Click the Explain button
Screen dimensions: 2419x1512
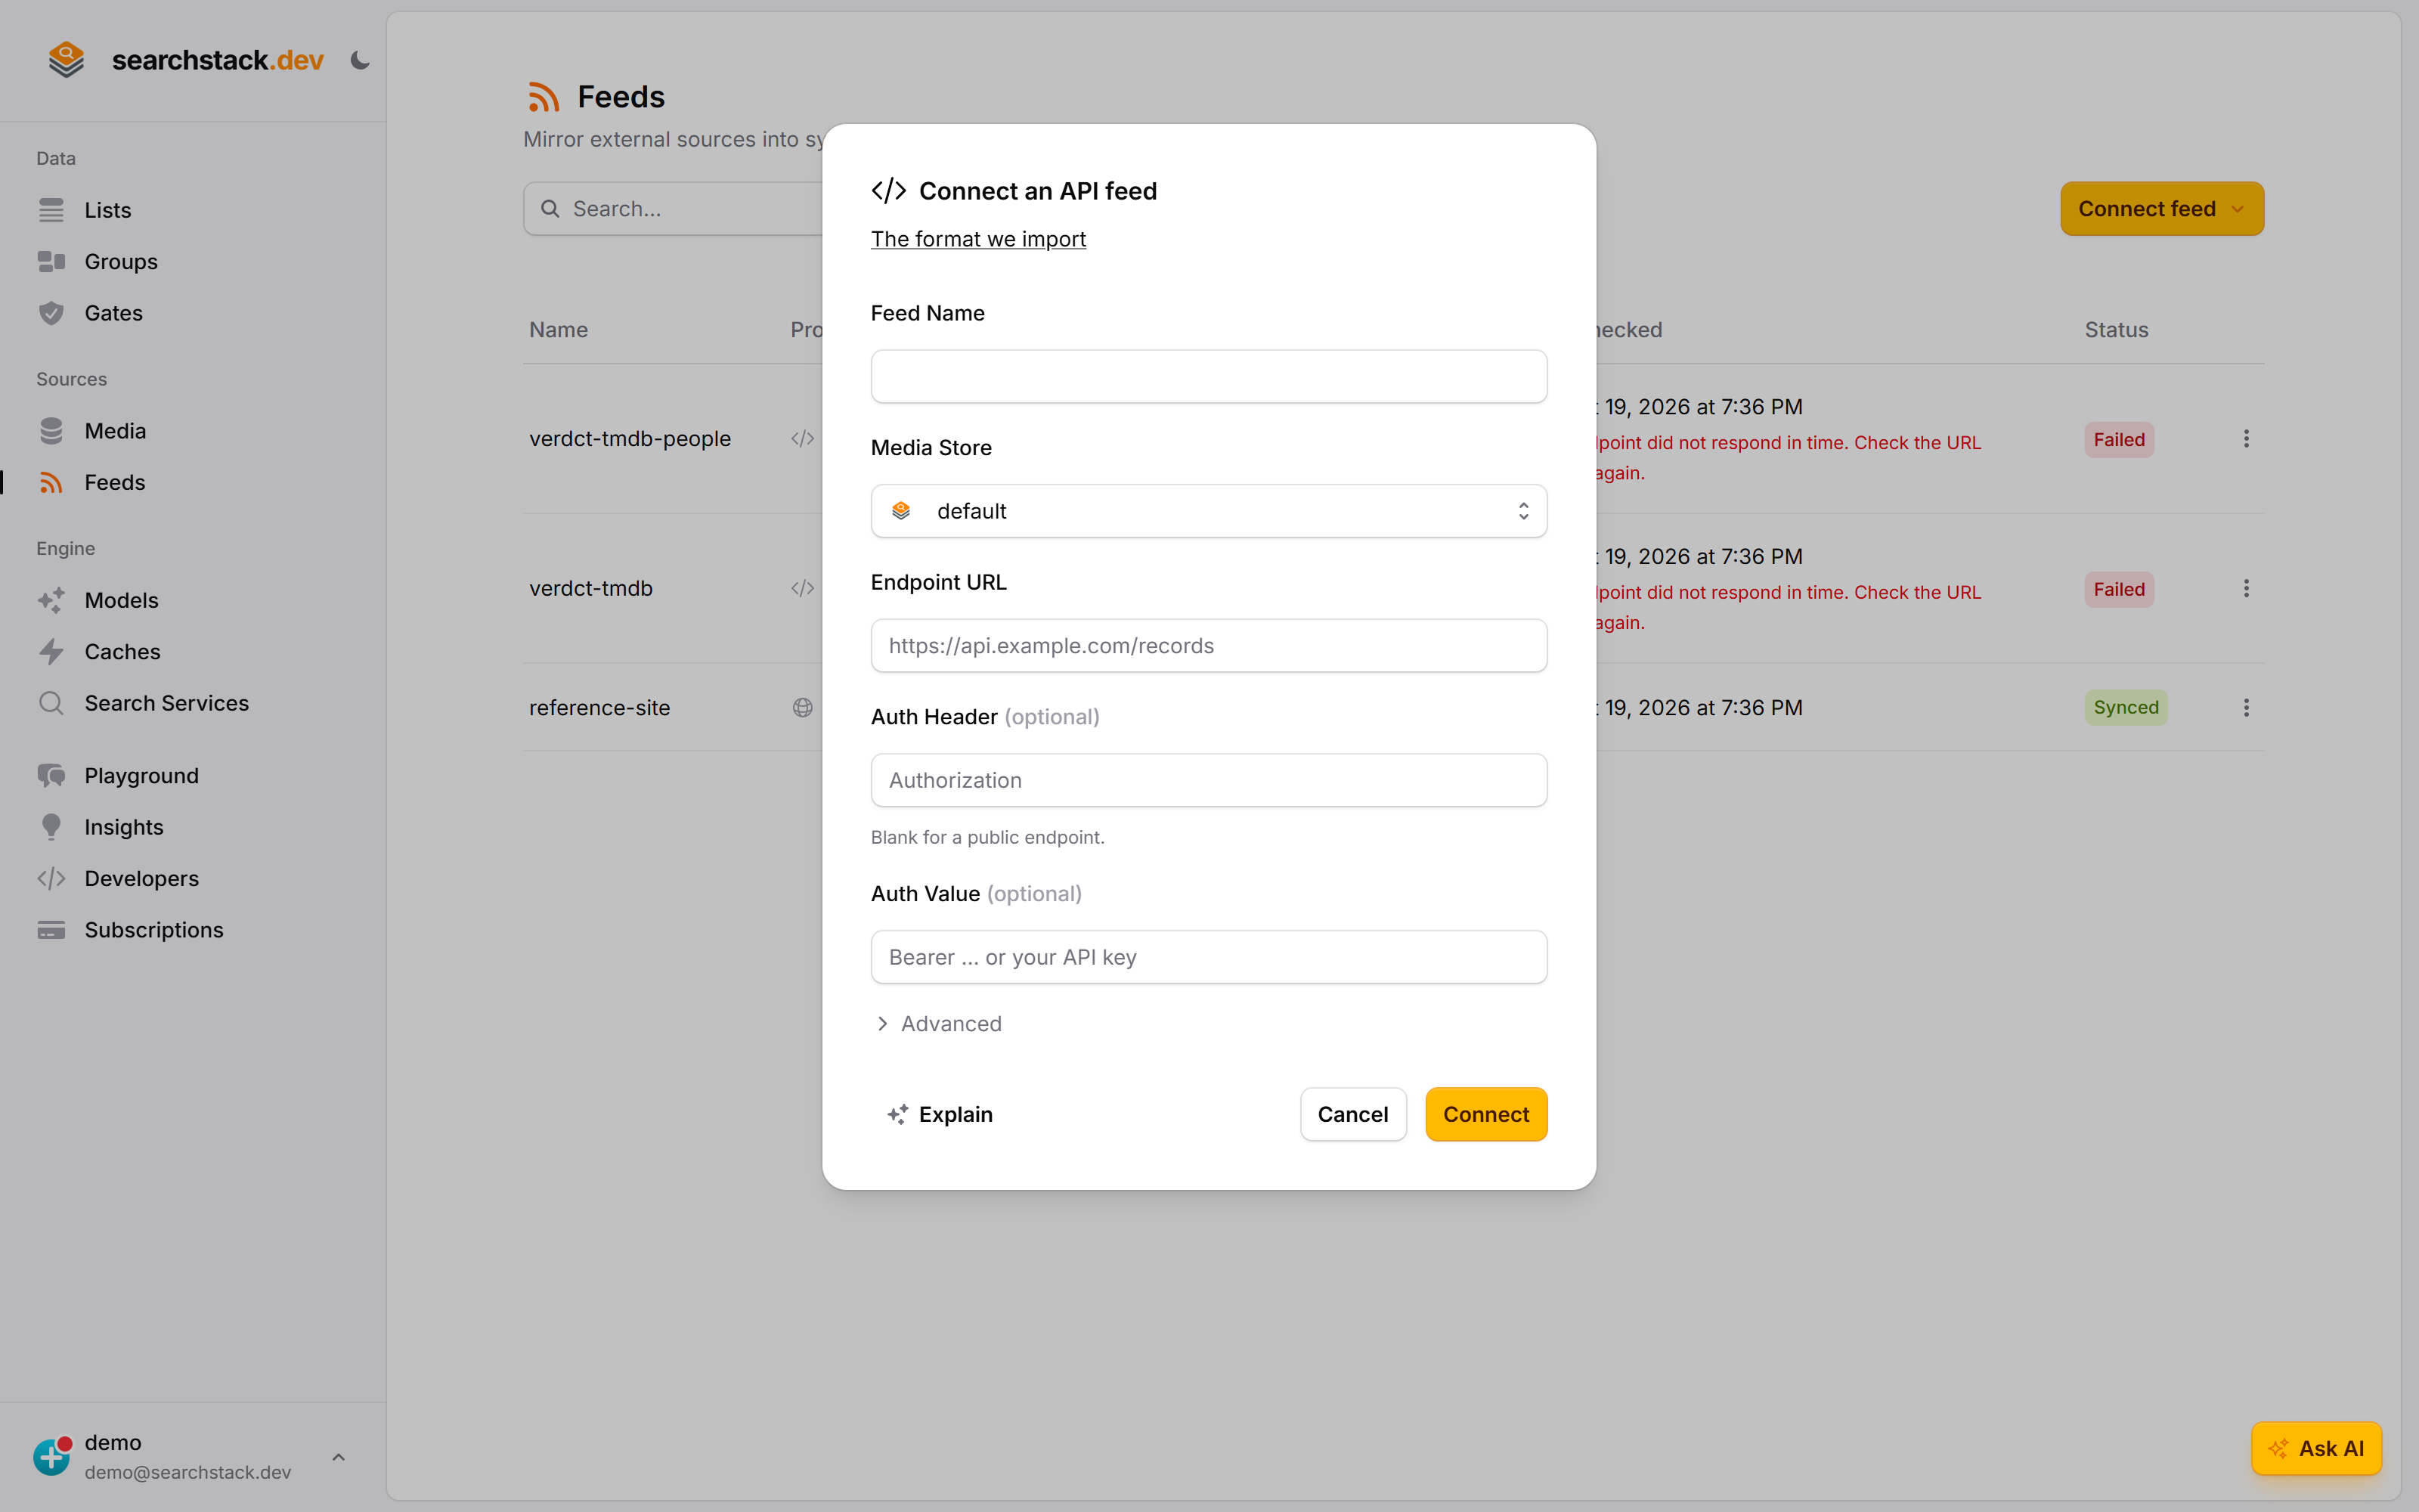940,1114
